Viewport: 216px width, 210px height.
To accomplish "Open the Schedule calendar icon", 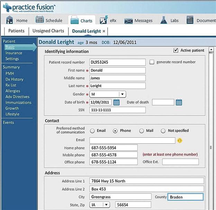I will (40, 20).
